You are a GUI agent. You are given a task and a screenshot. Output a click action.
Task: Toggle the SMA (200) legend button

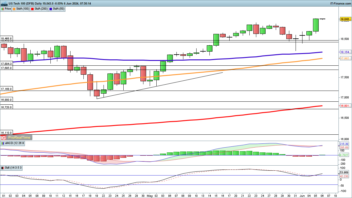click(x=39, y=9)
